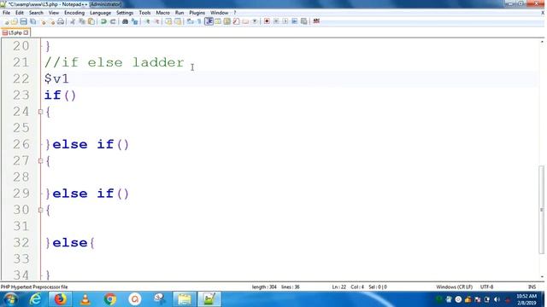
Task: Click the Close document toolbar icon
Action: point(44,21)
